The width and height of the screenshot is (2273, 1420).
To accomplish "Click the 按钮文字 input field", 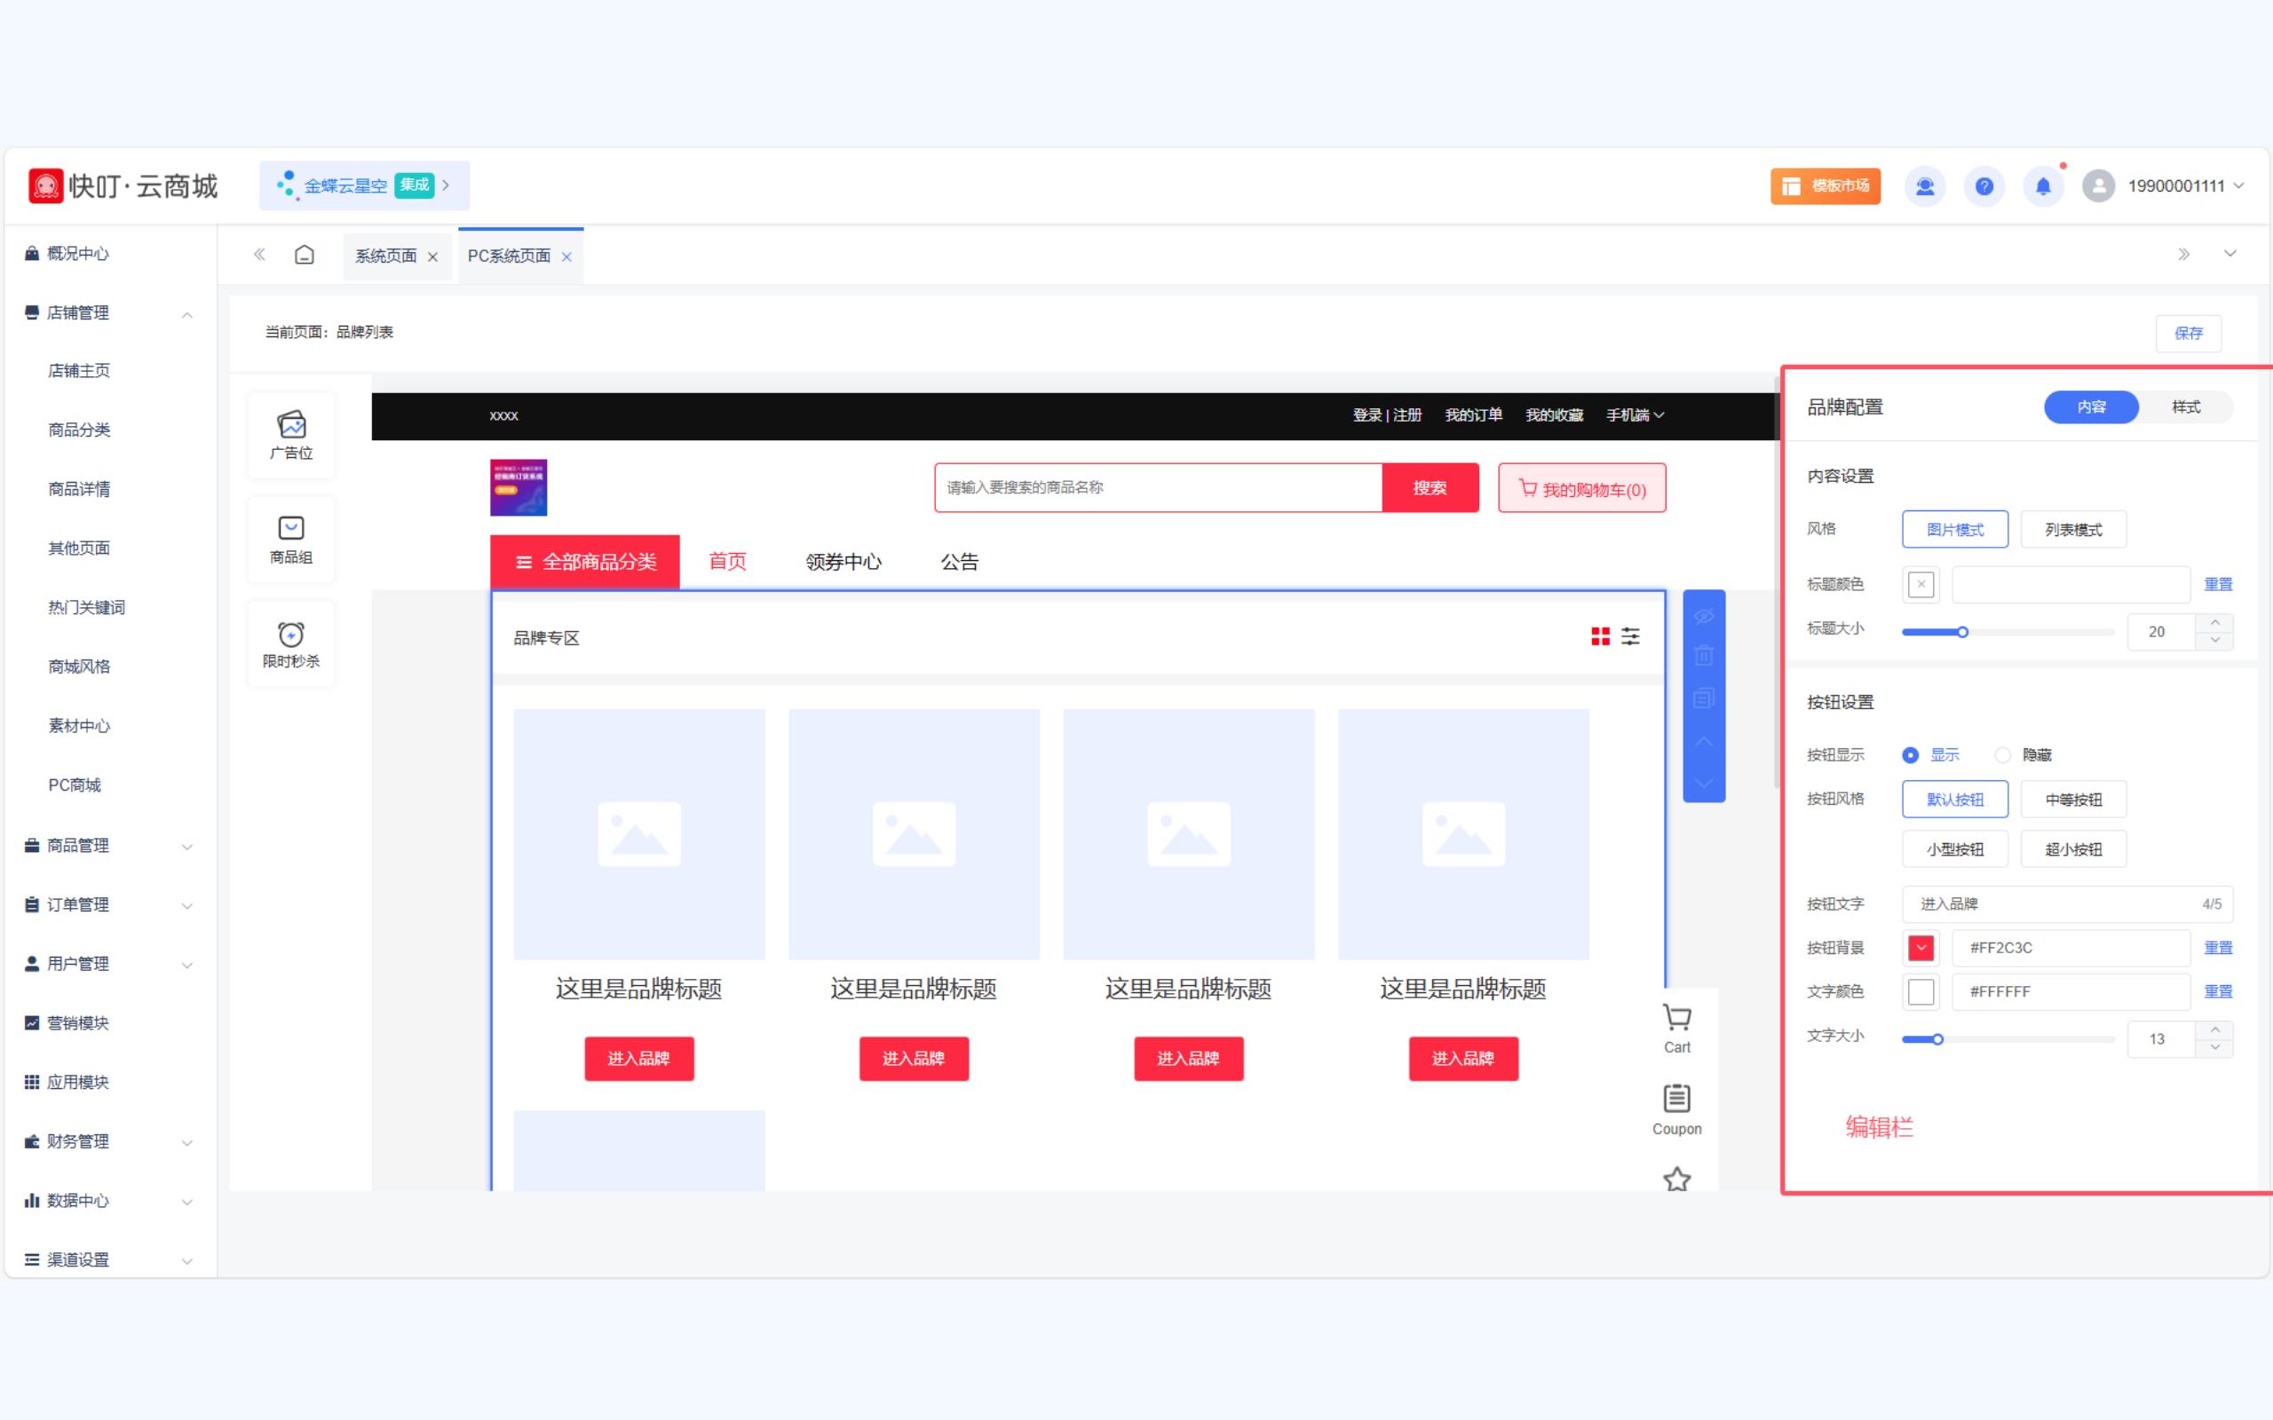I will [x=2067, y=903].
